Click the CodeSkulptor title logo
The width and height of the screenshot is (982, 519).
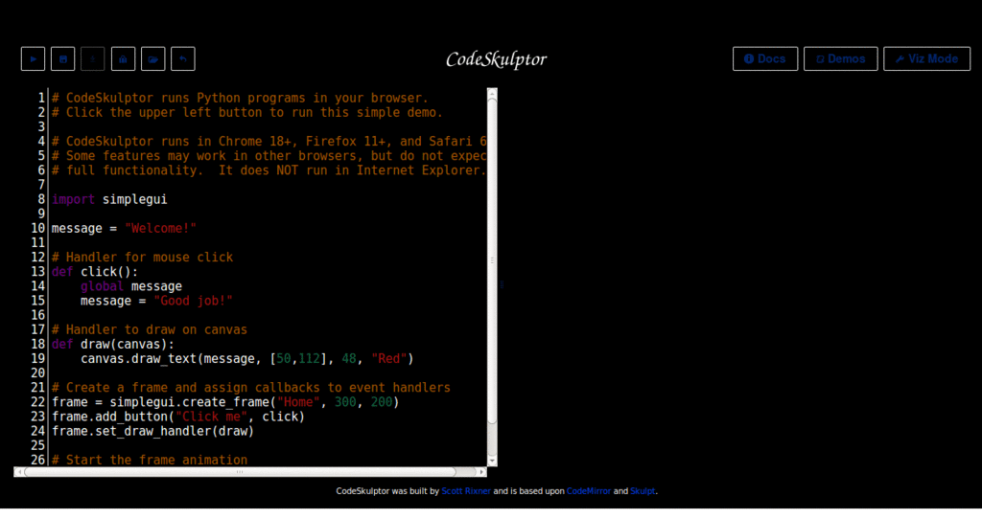click(496, 59)
